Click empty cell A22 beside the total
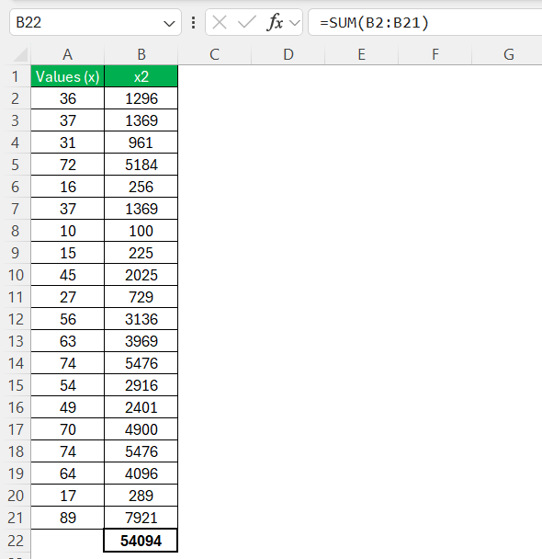 [67, 541]
